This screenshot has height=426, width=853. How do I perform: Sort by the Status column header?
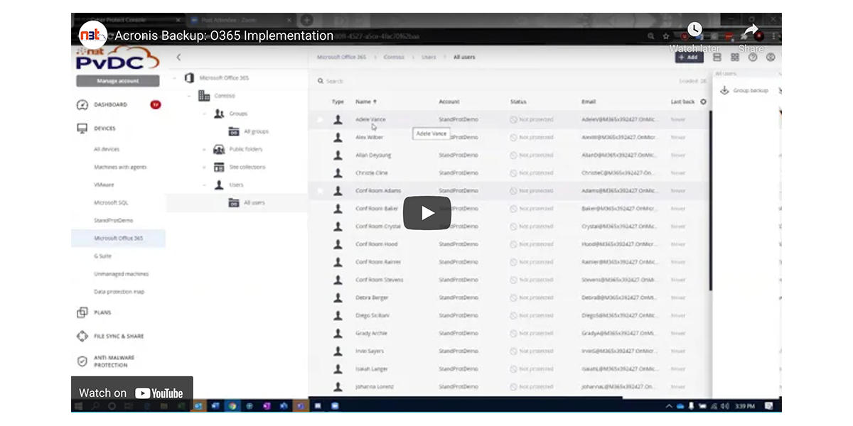[518, 102]
